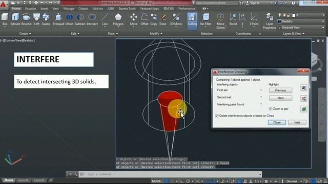This screenshot has width=328, height=184.
Task: Click the customize wrench icon on command line
Action: tap(75, 174)
